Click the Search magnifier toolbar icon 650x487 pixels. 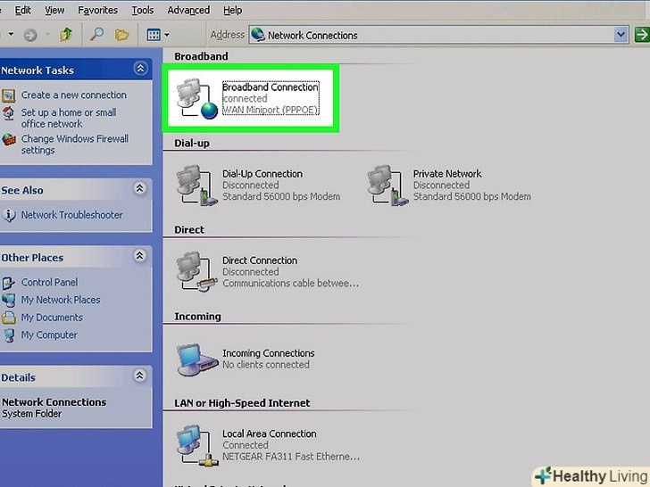(x=96, y=35)
